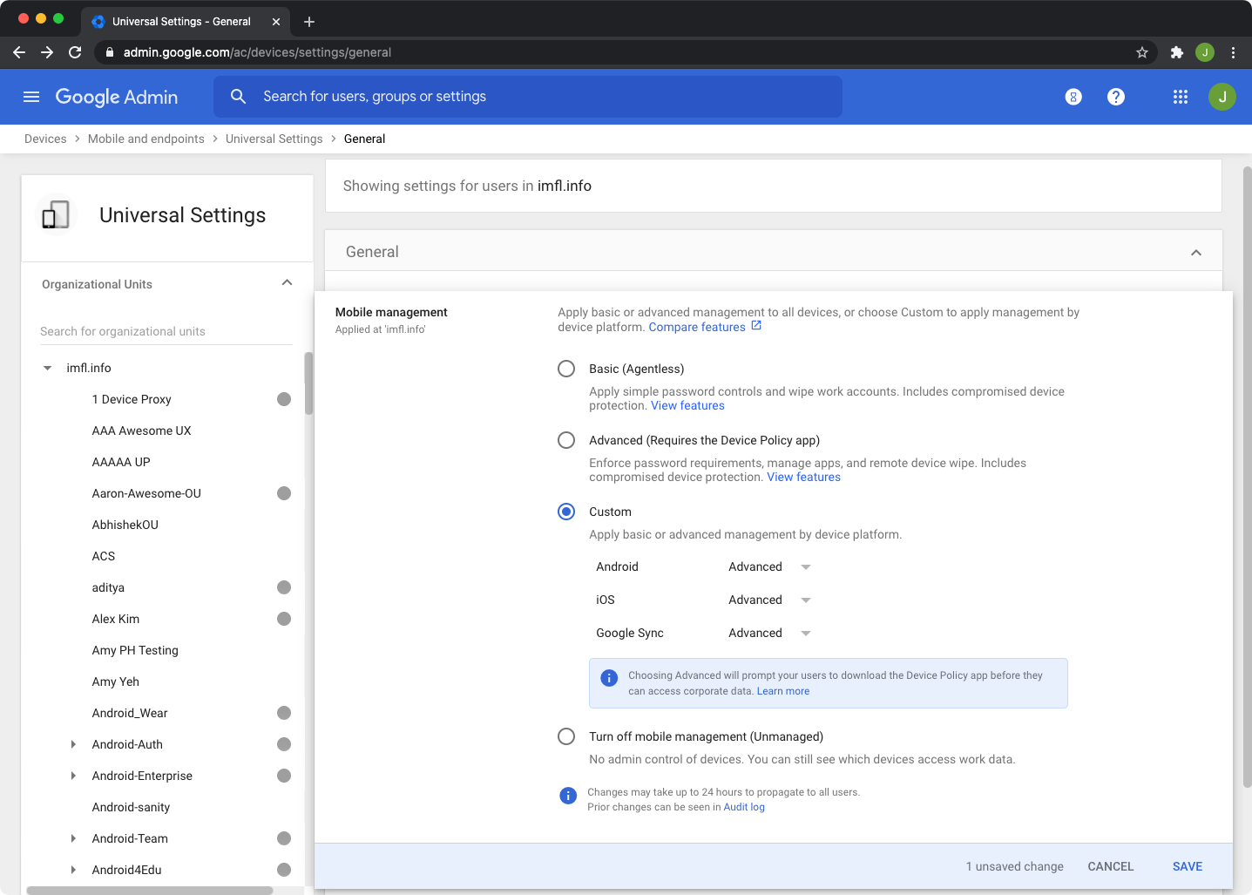Go back in browser history

pos(19,52)
